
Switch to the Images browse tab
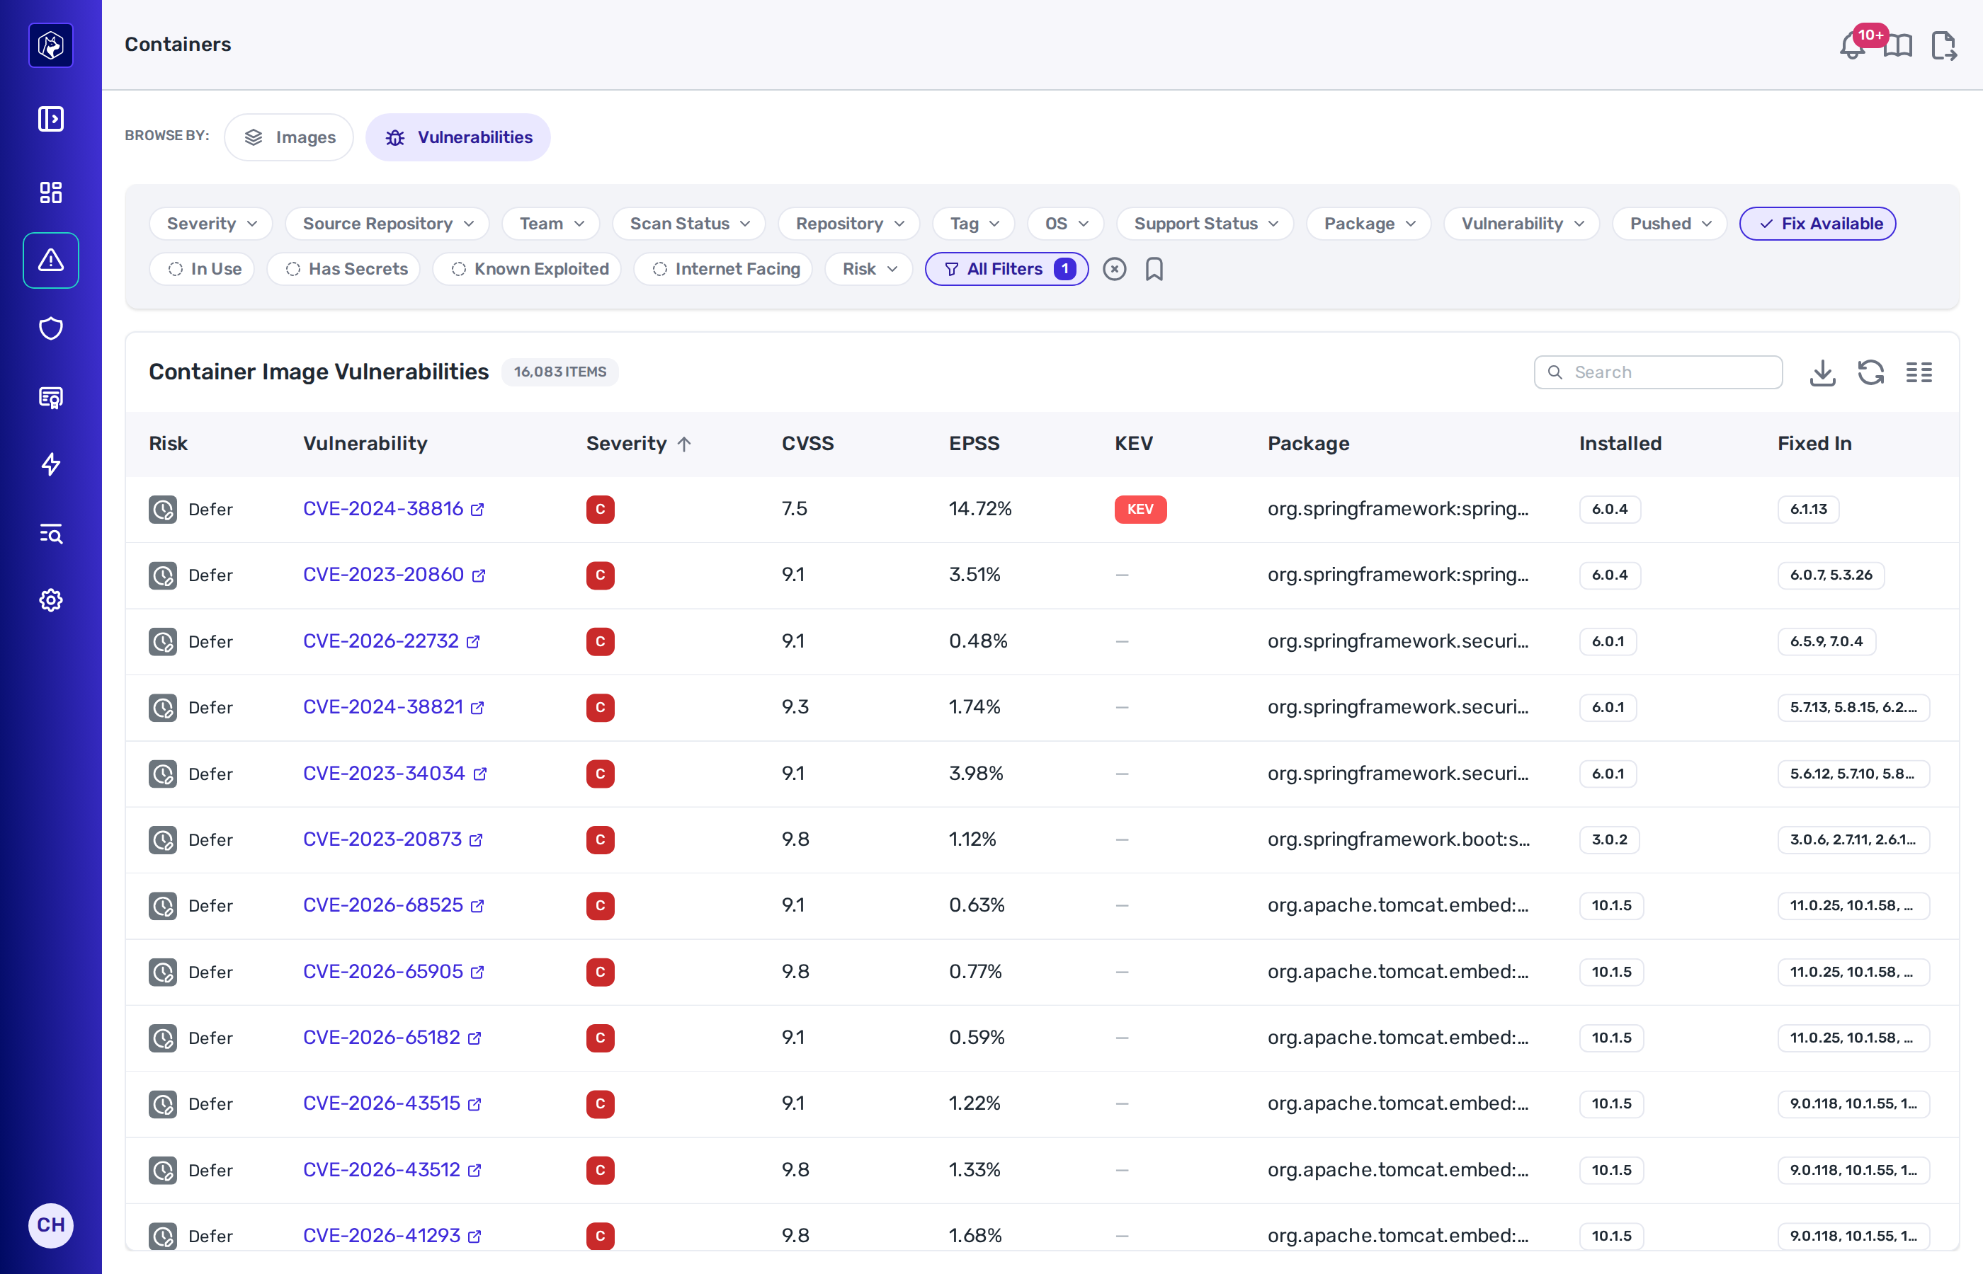289,137
